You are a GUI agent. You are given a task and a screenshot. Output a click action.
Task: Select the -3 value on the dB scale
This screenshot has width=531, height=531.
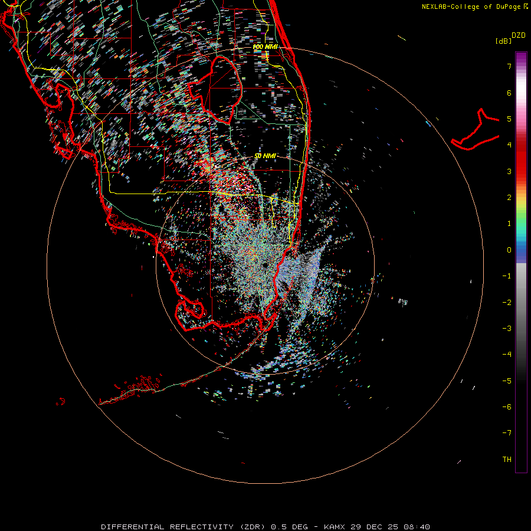pyautogui.click(x=507, y=329)
